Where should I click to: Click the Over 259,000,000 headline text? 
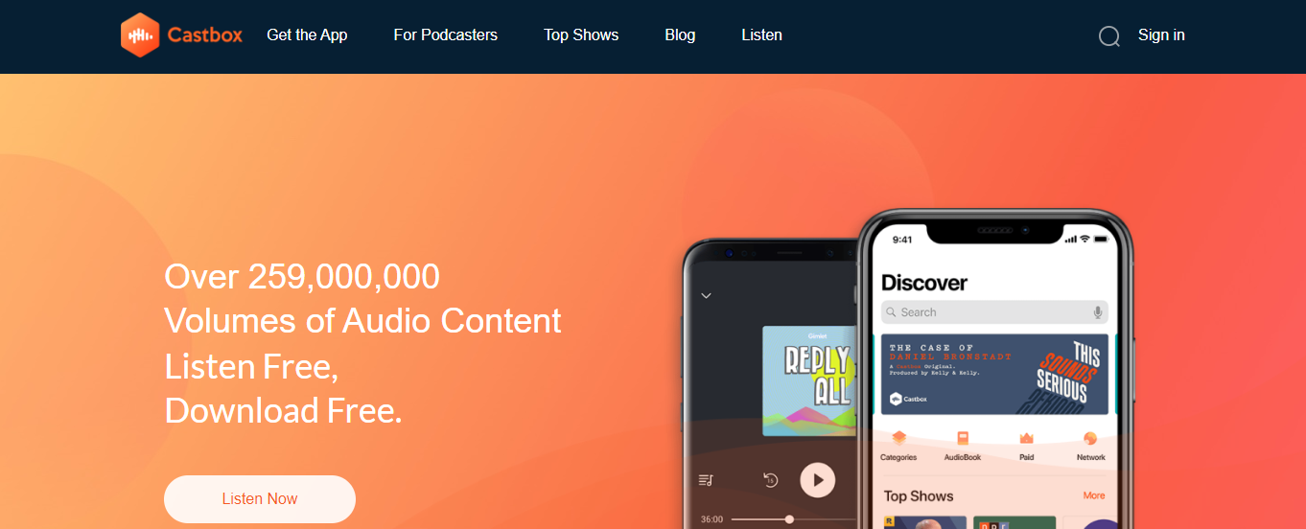(302, 277)
